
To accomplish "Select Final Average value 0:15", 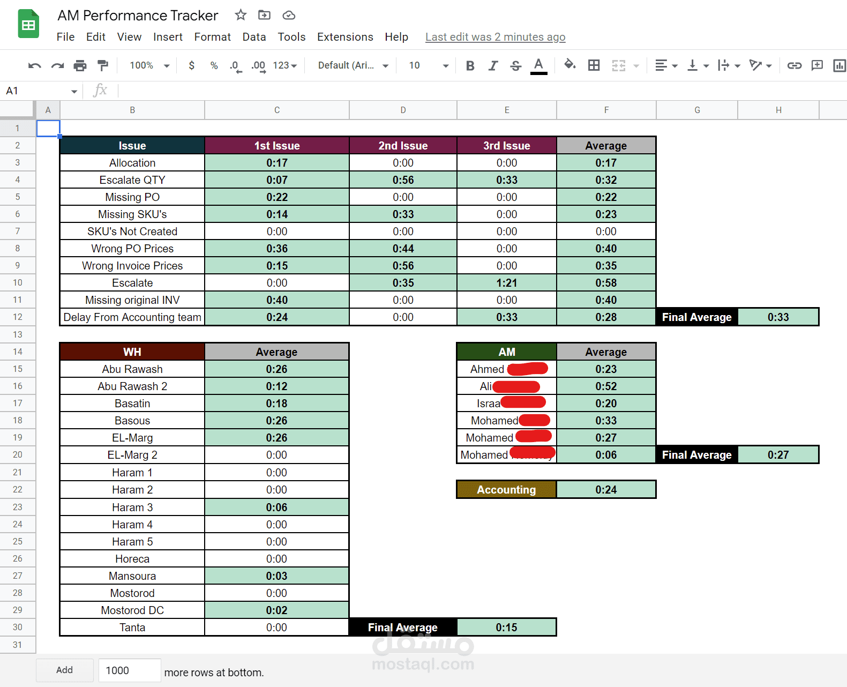I will click(x=506, y=627).
